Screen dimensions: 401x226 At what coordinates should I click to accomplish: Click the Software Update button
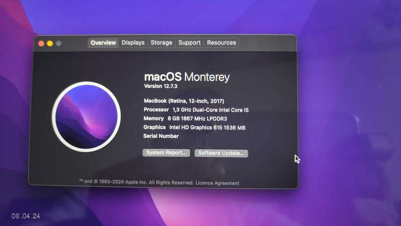point(221,153)
